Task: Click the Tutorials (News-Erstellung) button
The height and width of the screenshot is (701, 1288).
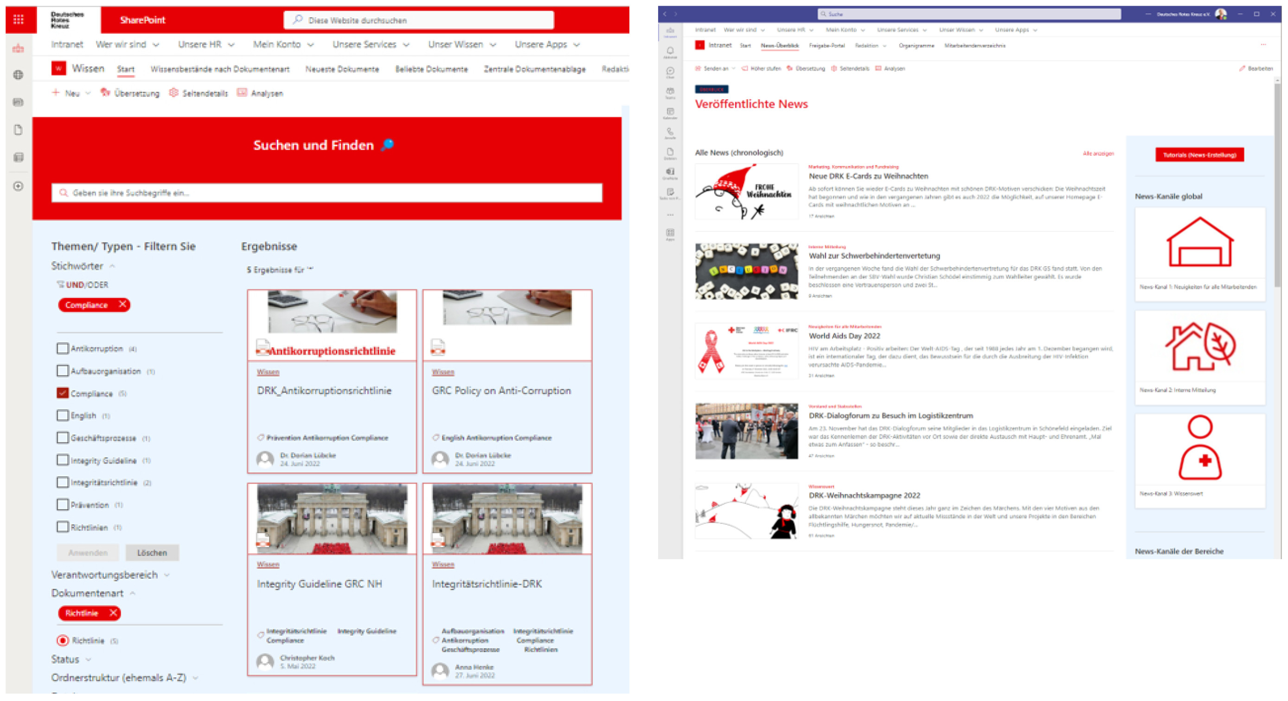Action: tap(1199, 155)
